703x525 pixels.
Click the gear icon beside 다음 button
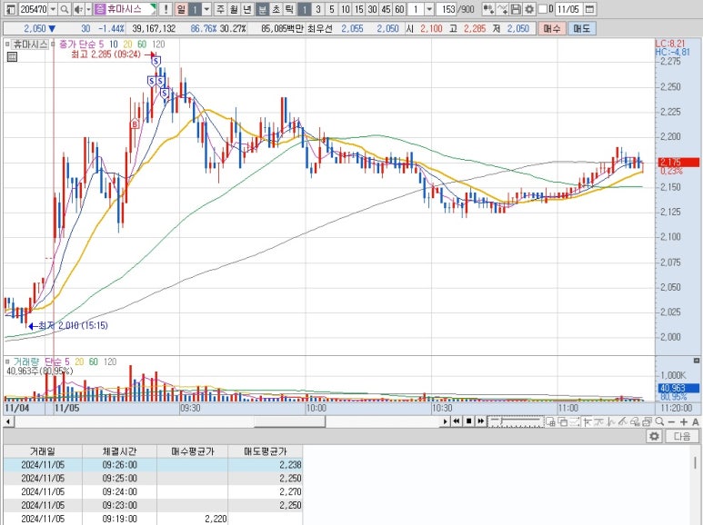pyautogui.click(x=654, y=436)
